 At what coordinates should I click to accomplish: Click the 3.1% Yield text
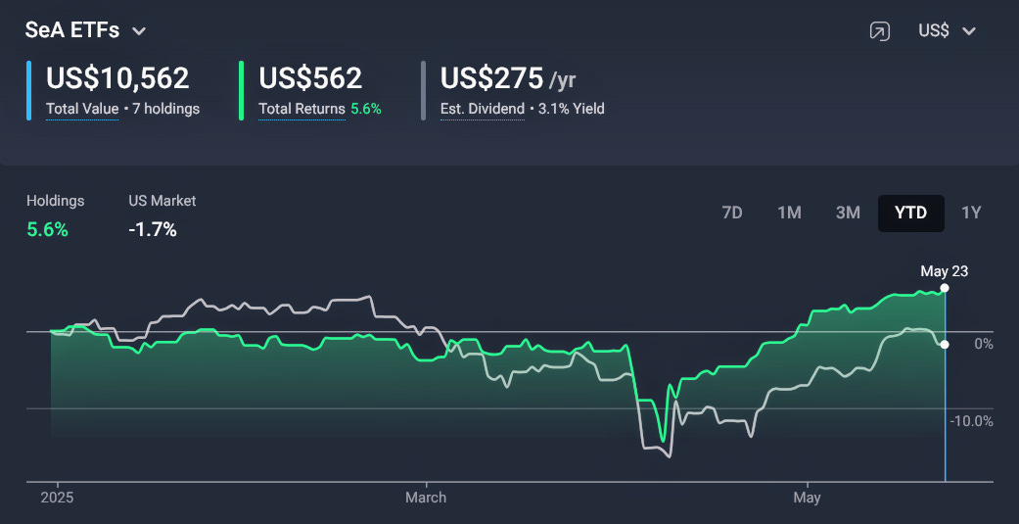(x=571, y=110)
